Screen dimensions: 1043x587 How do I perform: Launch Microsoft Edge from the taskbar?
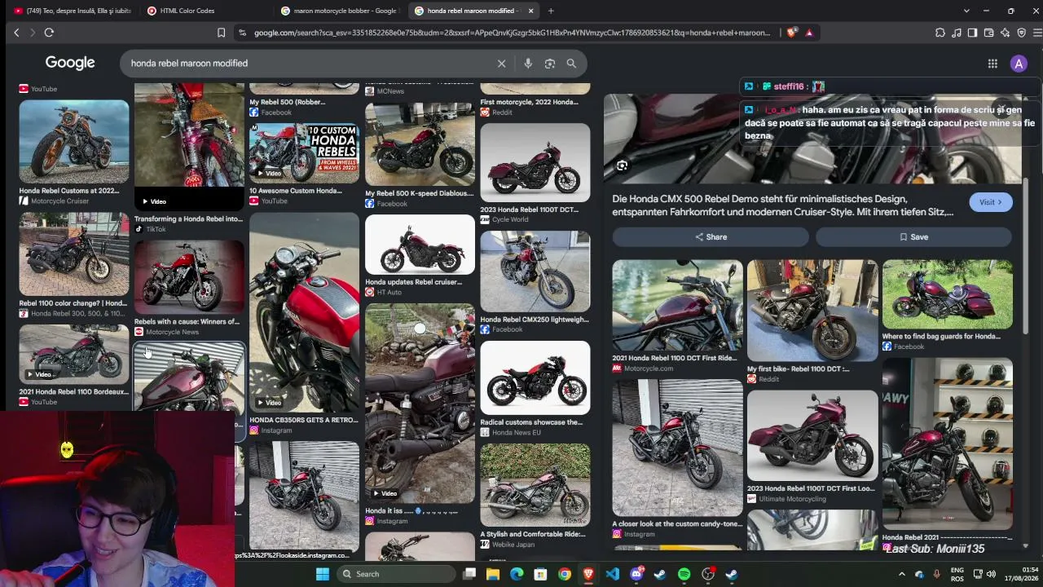pyautogui.click(x=517, y=574)
